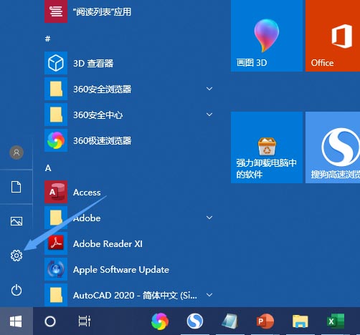Open the Pictures icon in Start sidebar

[x=16, y=221]
